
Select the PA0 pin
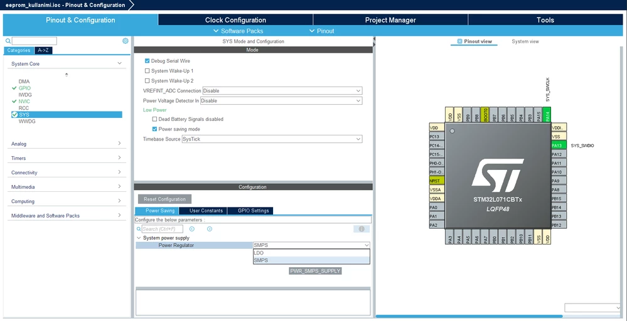[x=437, y=208]
